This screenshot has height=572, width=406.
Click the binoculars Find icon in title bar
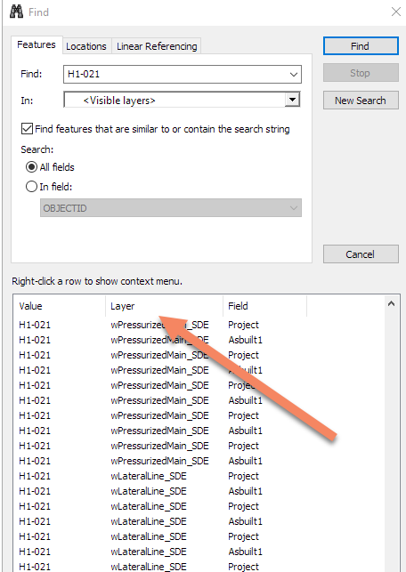click(16, 12)
